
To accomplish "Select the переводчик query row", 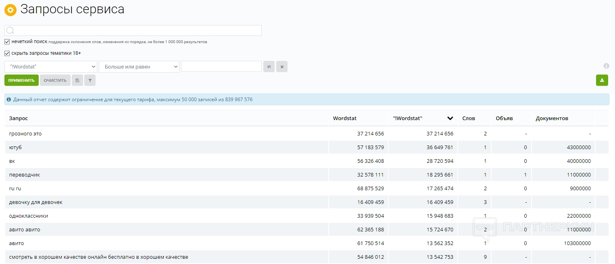I will tap(25, 175).
